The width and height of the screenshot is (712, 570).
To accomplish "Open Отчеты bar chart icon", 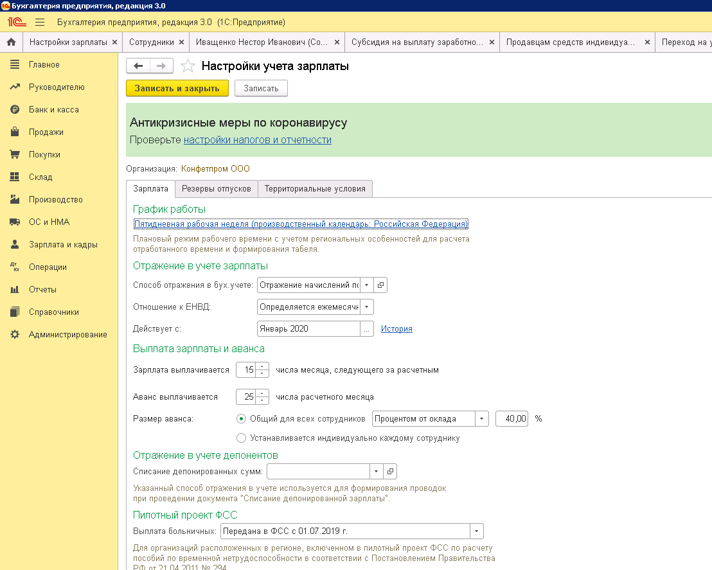I will click(x=15, y=289).
